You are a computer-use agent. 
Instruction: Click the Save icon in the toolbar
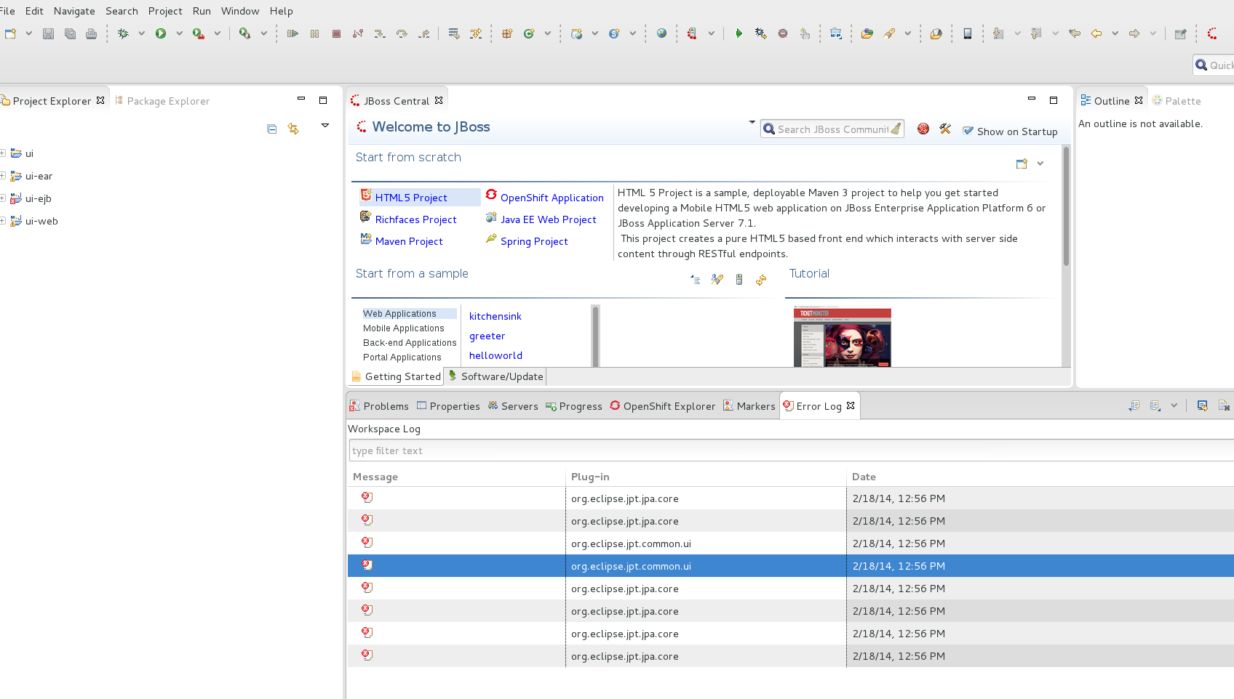pyautogui.click(x=48, y=33)
